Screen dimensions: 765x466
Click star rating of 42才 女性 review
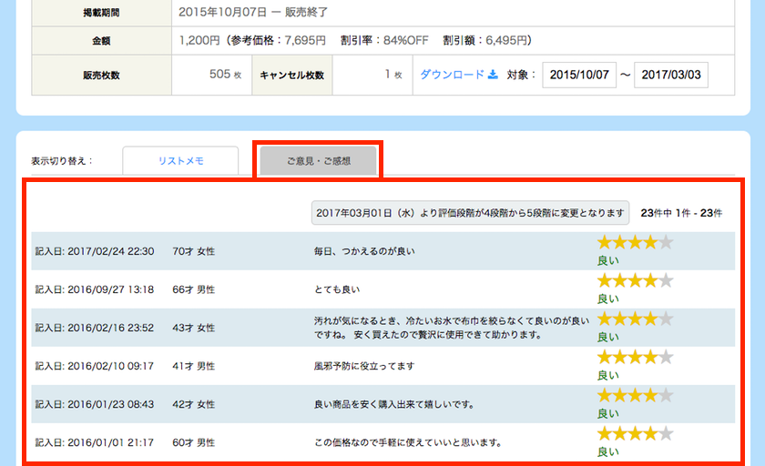click(635, 396)
